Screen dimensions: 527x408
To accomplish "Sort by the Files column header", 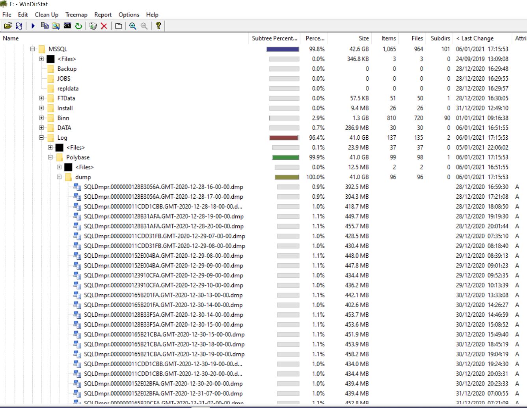I will coord(413,38).
